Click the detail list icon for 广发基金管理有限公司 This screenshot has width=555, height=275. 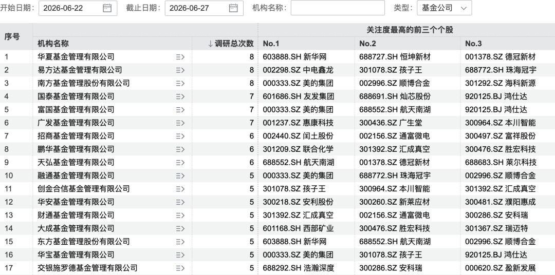pos(180,123)
